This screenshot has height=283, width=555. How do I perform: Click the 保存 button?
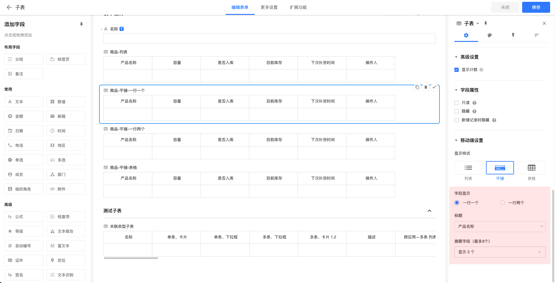(536, 7)
